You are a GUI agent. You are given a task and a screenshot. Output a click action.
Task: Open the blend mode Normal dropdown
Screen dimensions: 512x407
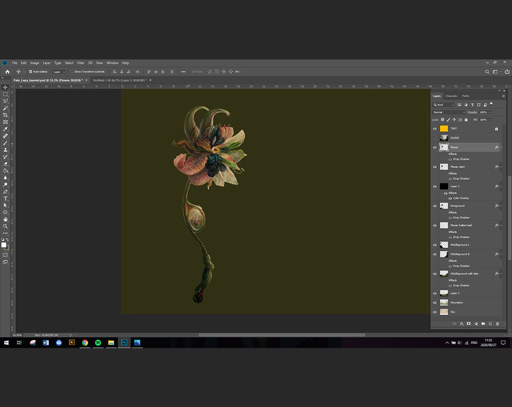[x=449, y=112]
